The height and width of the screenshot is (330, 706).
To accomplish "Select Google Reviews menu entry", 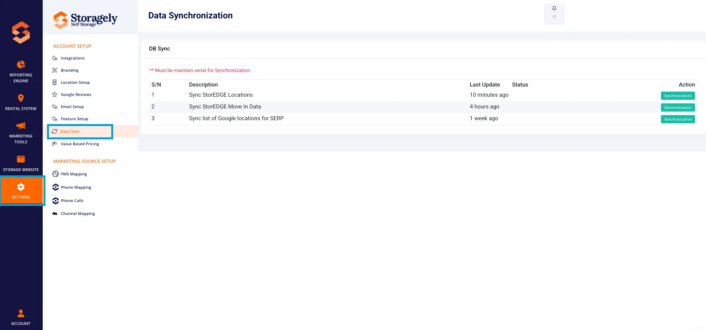I will (x=76, y=95).
